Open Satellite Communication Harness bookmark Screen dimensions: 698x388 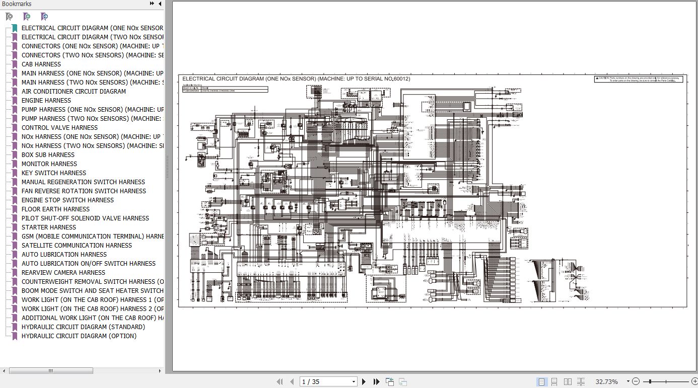[77, 246]
